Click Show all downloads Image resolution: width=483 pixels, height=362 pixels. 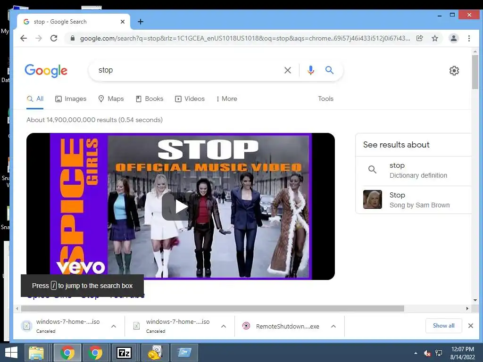pos(443,326)
